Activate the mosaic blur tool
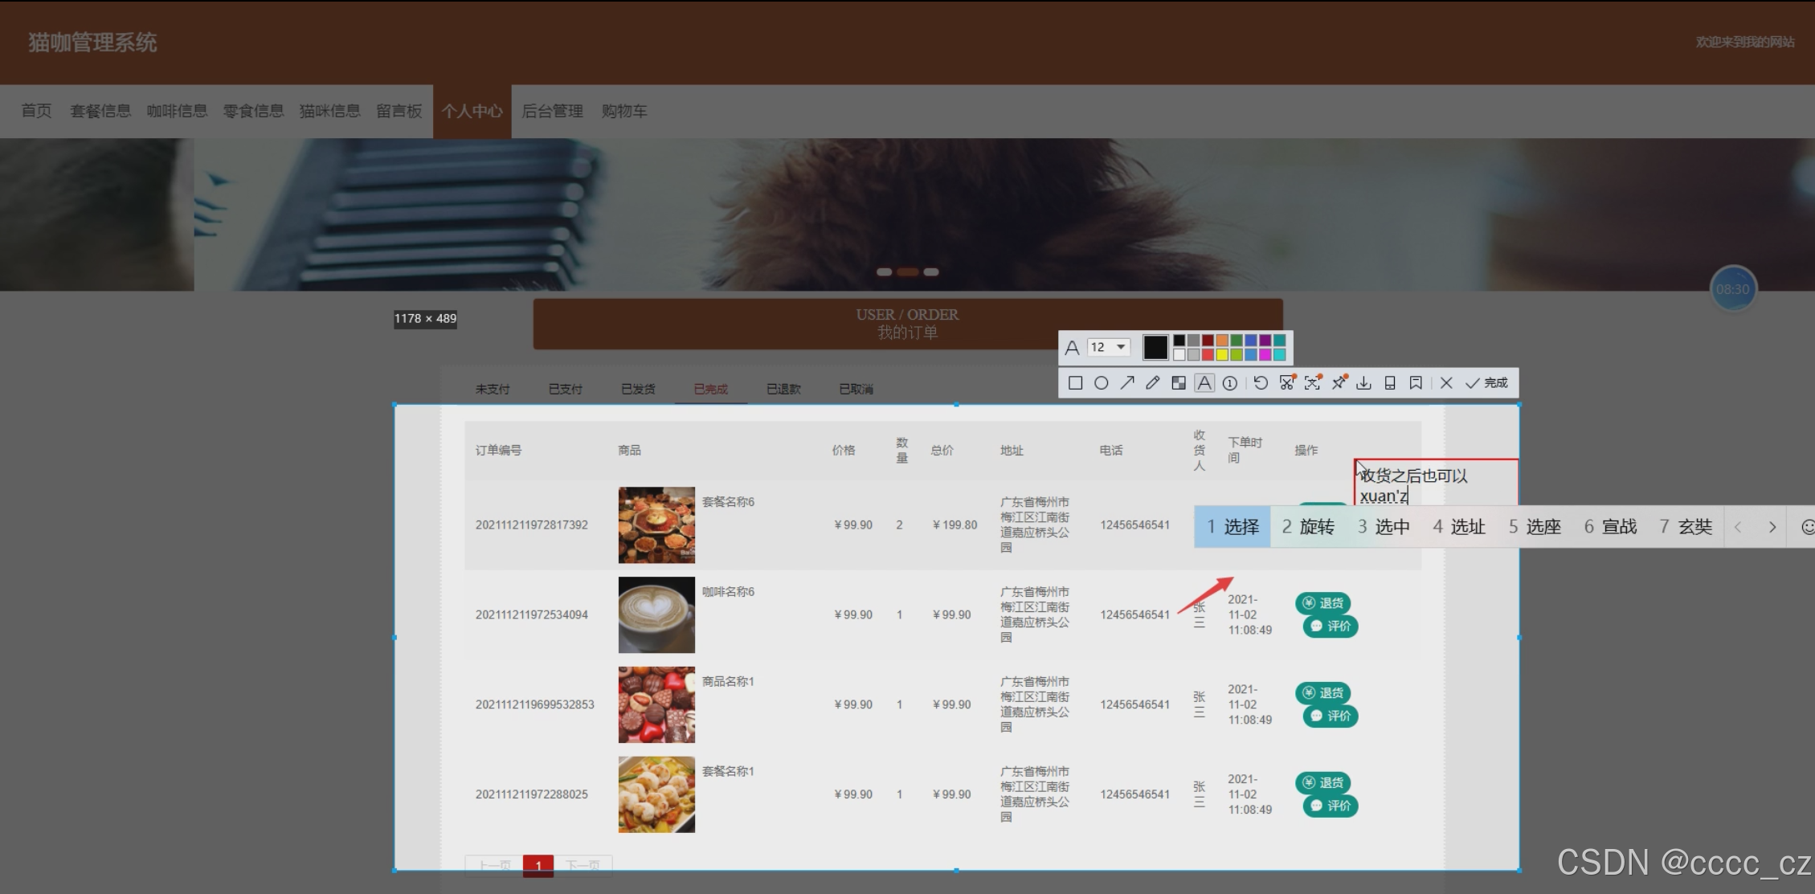Image resolution: width=1815 pixels, height=894 pixels. [1179, 383]
